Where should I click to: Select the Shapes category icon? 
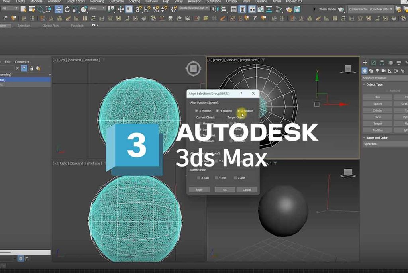click(x=371, y=71)
